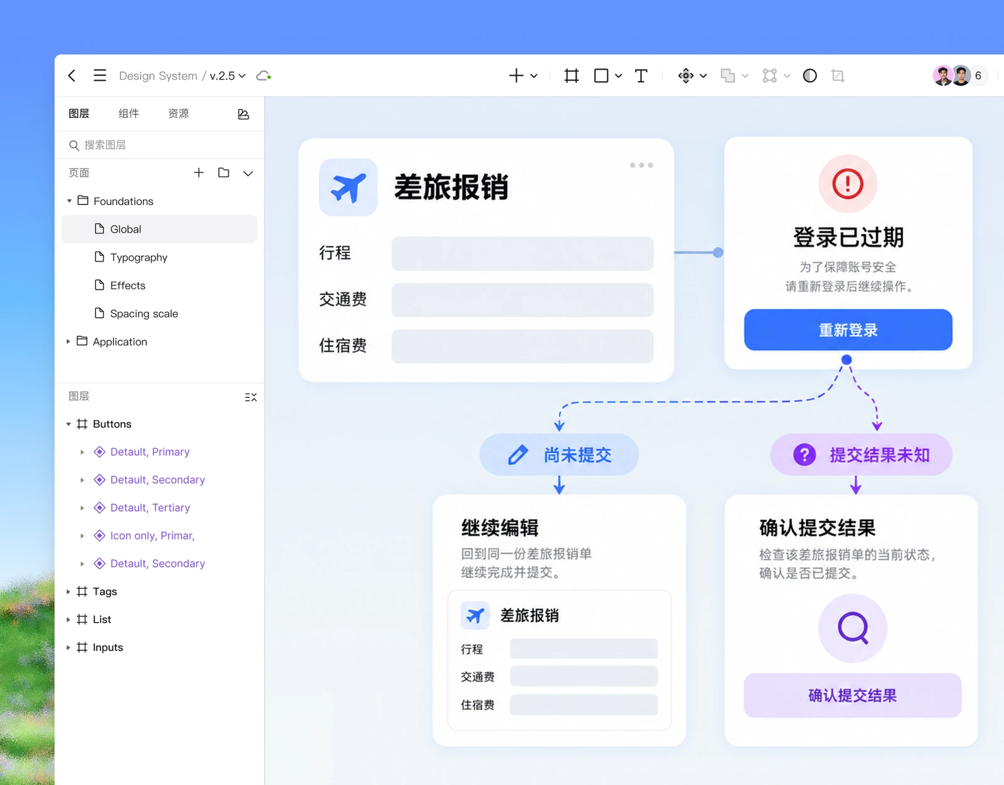Expand the Tags frame layer

[x=68, y=592]
